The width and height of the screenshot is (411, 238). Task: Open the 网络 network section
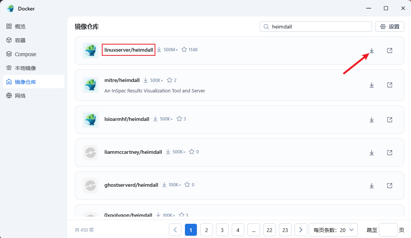(x=34, y=96)
